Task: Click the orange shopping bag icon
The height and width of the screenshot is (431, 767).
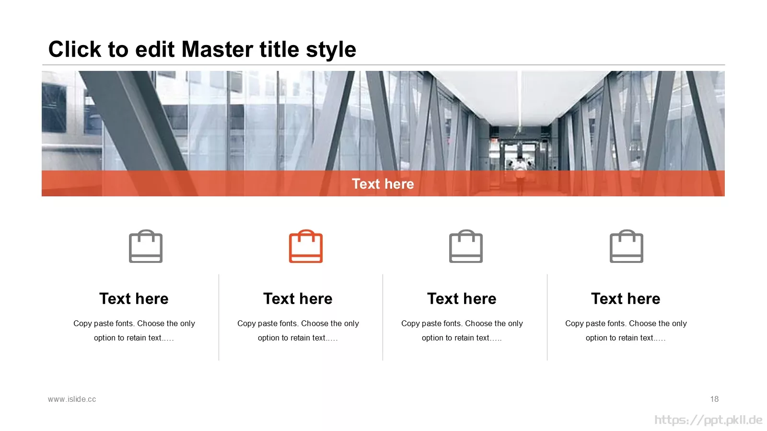Action: [306, 246]
